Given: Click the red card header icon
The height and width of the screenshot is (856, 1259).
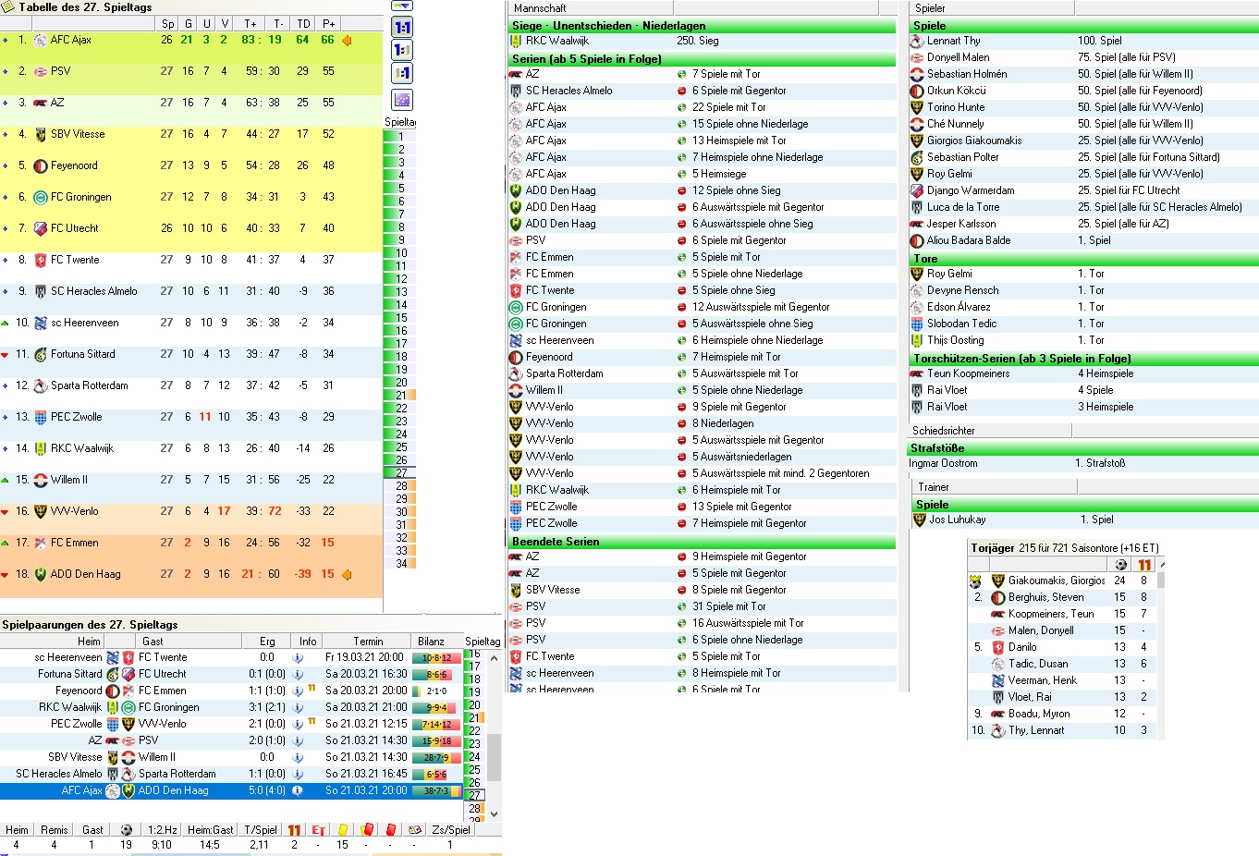Looking at the screenshot, I should coord(390,830).
